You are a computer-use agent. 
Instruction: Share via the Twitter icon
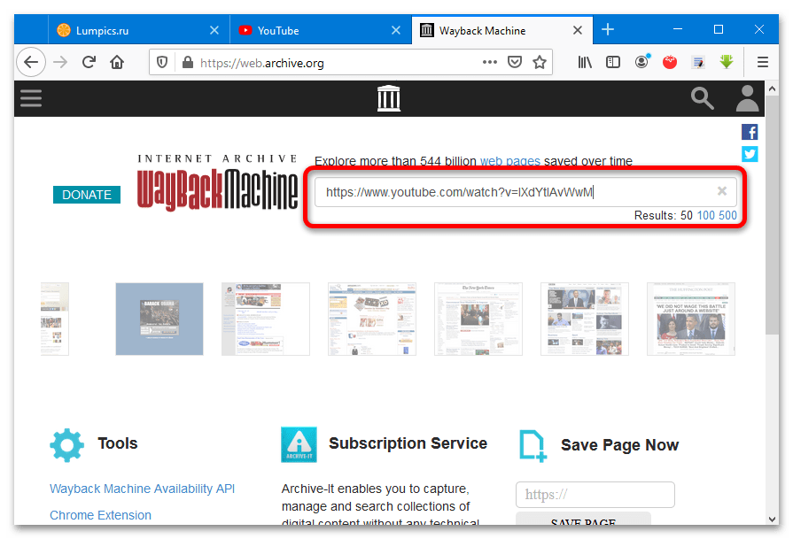click(750, 154)
